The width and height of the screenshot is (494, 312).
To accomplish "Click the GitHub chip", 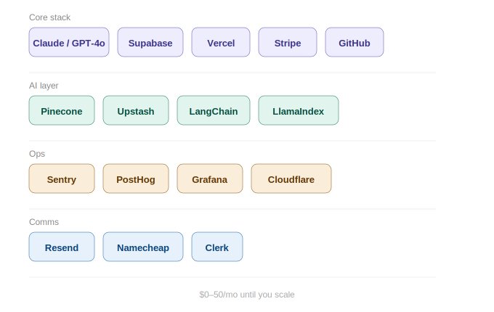I will point(355,43).
